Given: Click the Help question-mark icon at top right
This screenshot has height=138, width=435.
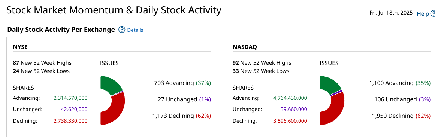Looking at the screenshot, I should [x=433, y=13].
